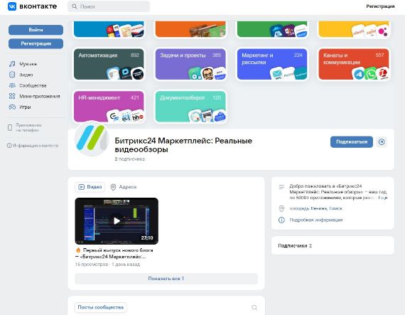Open the Communities icon in sidebar

[12, 85]
